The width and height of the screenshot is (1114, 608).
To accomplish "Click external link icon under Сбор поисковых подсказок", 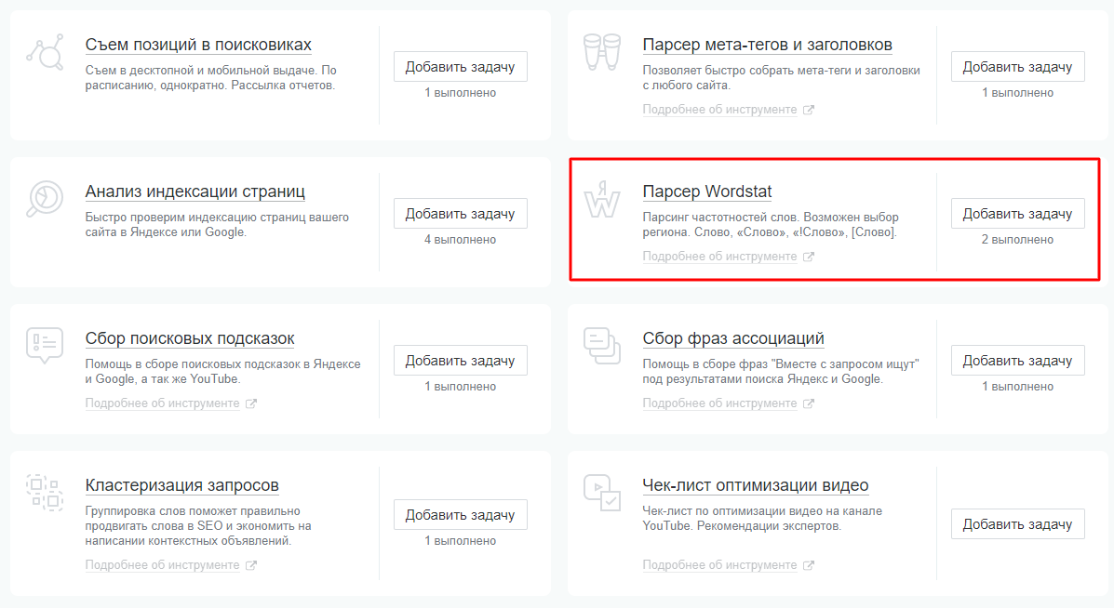I will point(250,403).
